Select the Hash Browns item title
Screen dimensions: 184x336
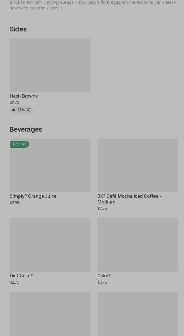tap(24, 96)
